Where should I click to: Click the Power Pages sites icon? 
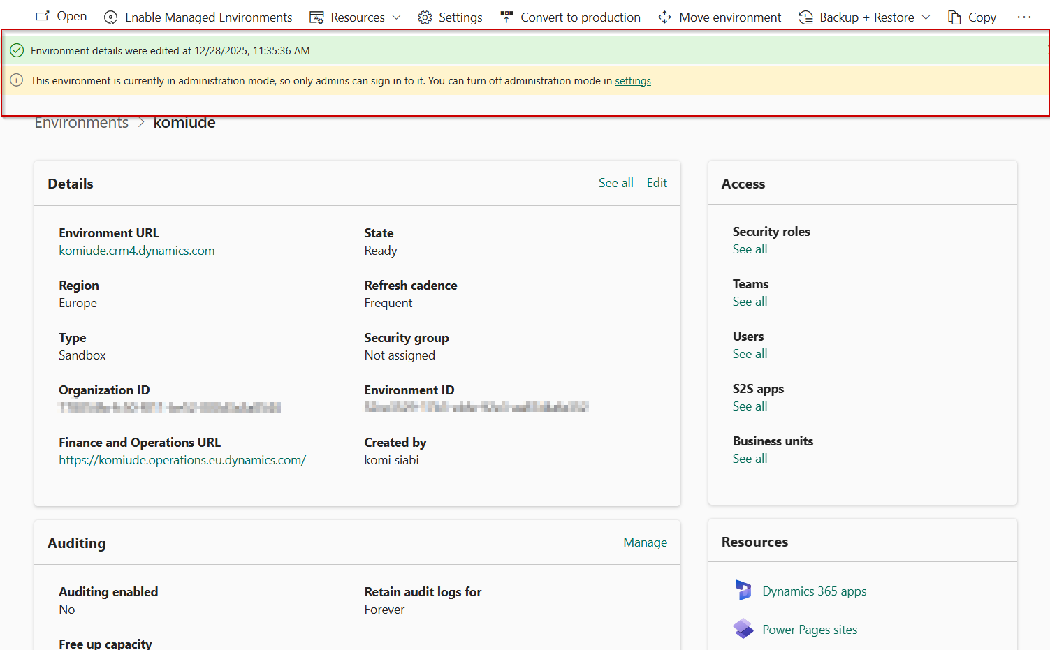coord(743,629)
